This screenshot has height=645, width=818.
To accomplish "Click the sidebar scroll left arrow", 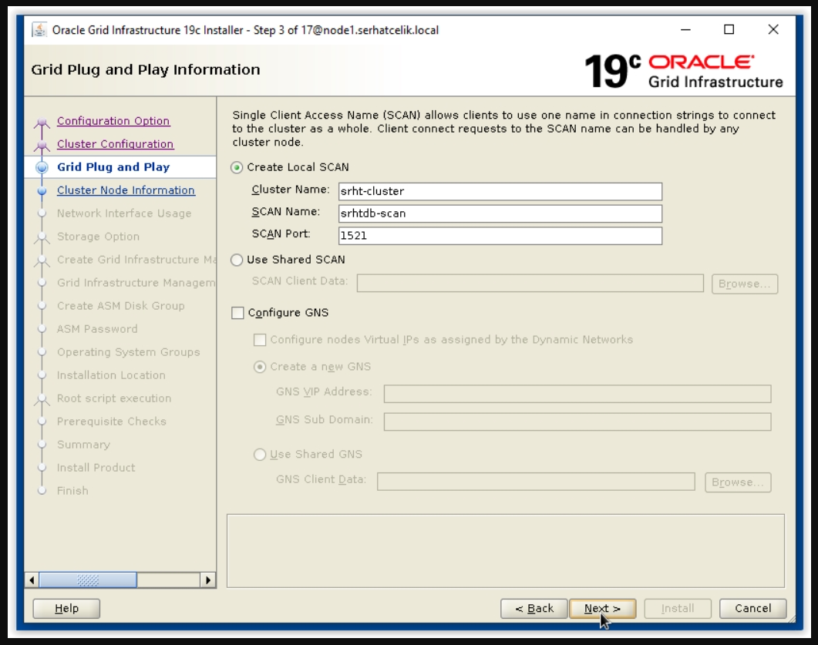I will [32, 579].
